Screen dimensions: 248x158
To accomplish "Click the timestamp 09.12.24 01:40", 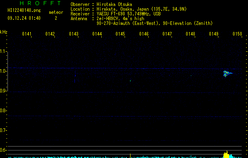I will 24,18.
